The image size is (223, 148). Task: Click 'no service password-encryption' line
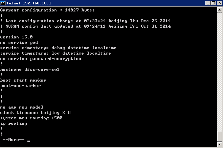pos(41,59)
